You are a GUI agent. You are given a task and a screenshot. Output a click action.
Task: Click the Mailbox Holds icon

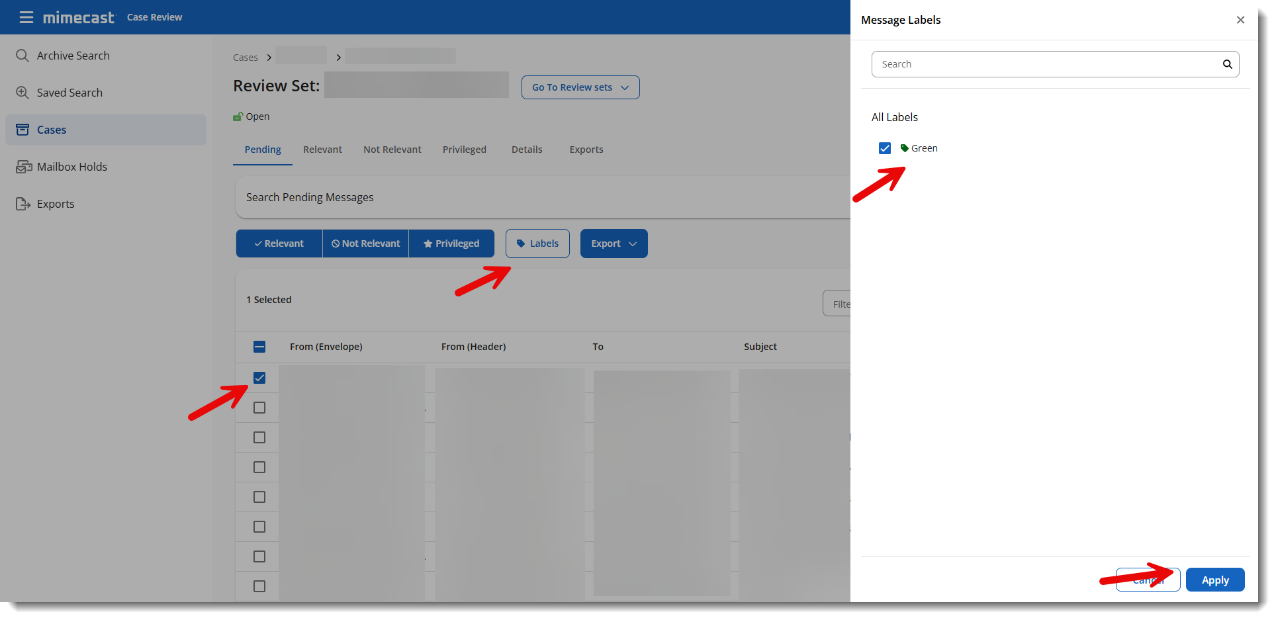point(24,167)
